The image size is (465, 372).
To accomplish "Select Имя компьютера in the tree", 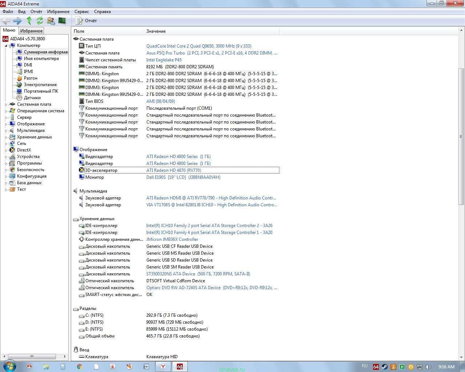I will [41, 58].
